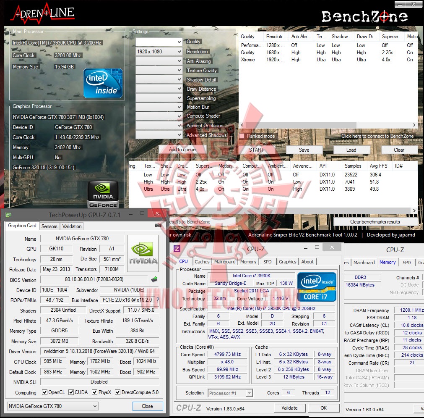Click the Validate button in CPU-Z

click(x=290, y=407)
